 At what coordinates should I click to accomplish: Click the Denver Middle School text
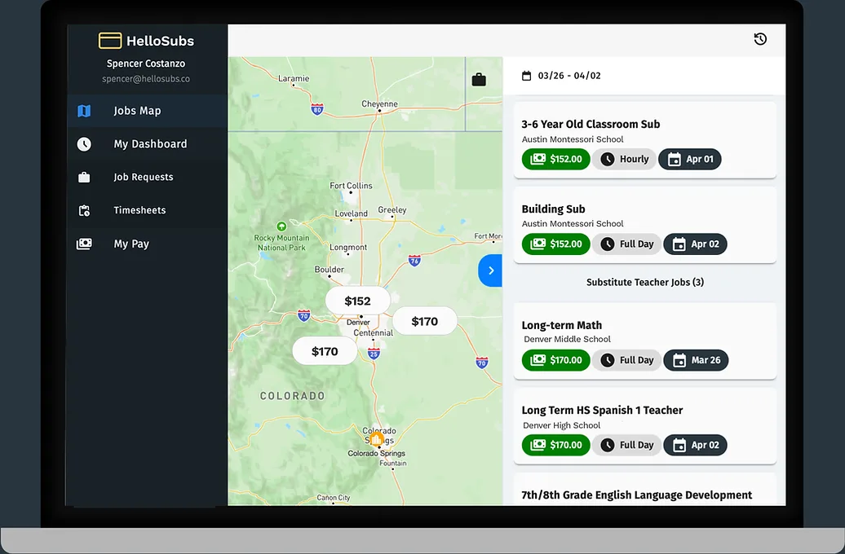567,339
